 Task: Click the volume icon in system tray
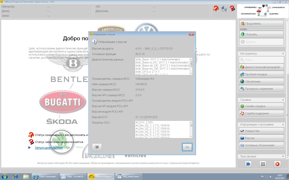coord(271,177)
